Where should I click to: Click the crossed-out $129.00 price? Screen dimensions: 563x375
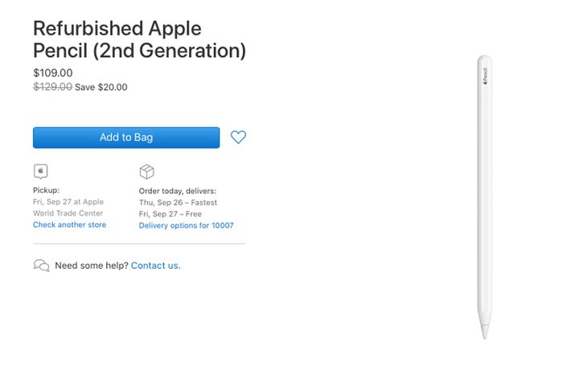pos(53,87)
